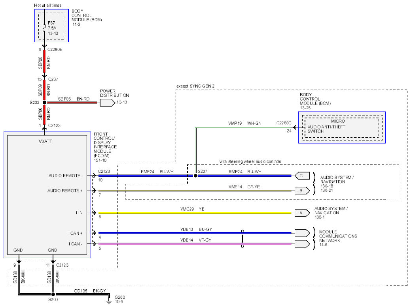
Task: Click connector arrow labeled B
Action: click(302, 191)
